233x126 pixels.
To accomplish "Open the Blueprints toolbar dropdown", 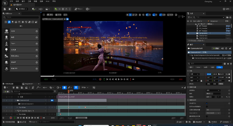I will coord(41,9).
